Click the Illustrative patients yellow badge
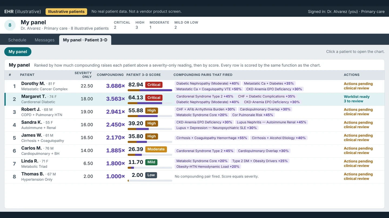The image size is (389, 218). coord(66,12)
